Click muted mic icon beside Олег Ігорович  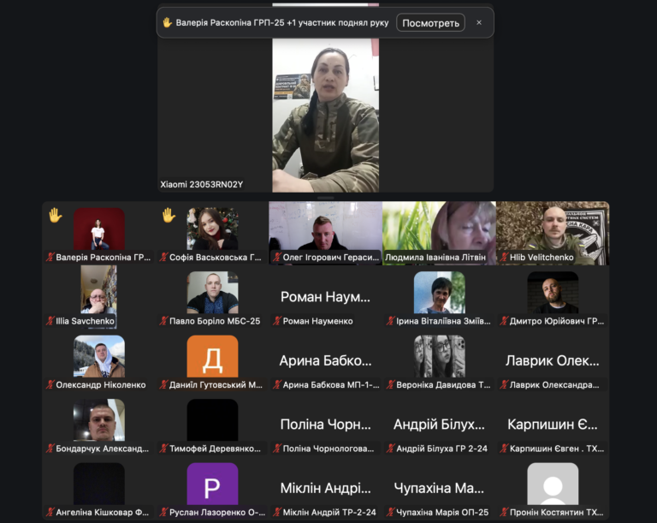(276, 257)
